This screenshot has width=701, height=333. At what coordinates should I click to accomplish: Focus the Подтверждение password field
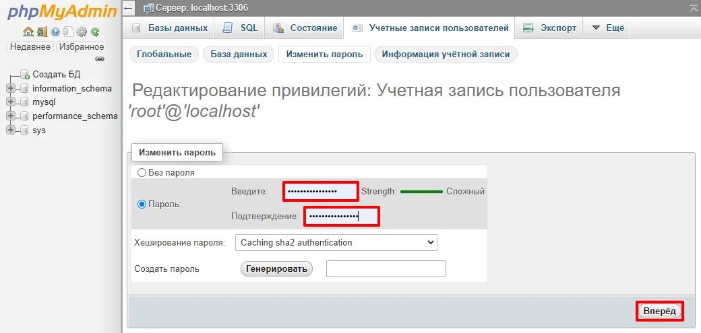point(342,217)
